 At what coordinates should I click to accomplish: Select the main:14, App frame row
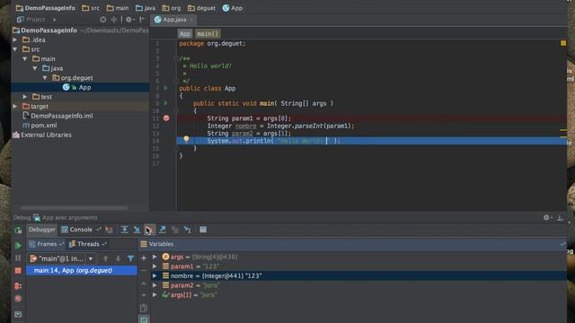[x=82, y=270]
